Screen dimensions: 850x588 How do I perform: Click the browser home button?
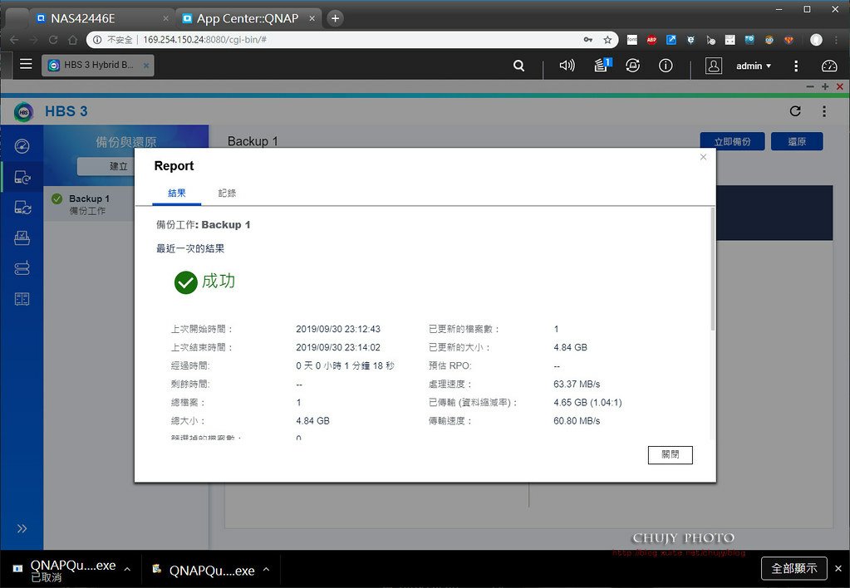click(x=72, y=40)
